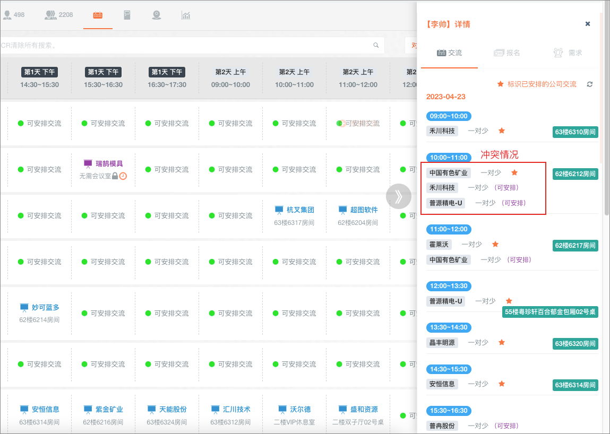Click the 63楼6314房间 room tag in panel
This screenshot has height=434, width=610.
click(575, 385)
